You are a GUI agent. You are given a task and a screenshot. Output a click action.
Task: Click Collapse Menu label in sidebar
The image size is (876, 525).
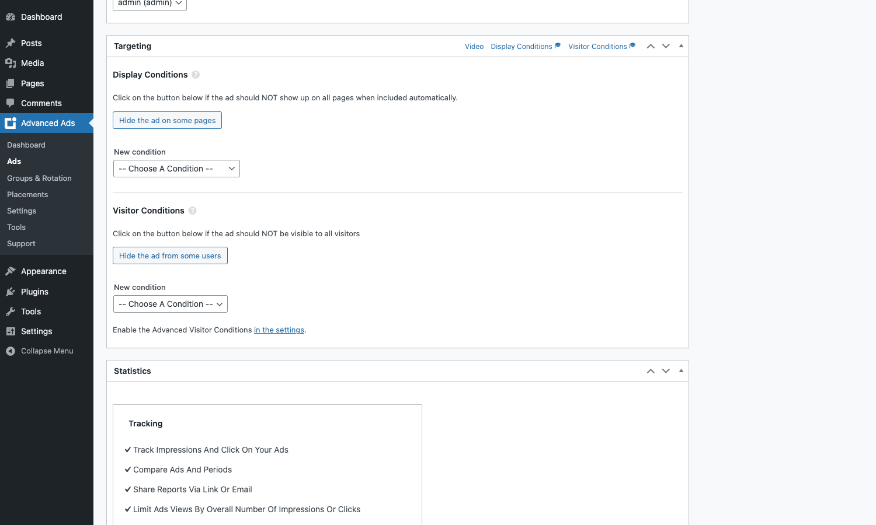(x=47, y=351)
